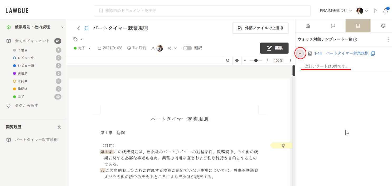Screen dimensions: 392x186
Task: Switch to the comments tab
Action: click(x=333, y=26)
